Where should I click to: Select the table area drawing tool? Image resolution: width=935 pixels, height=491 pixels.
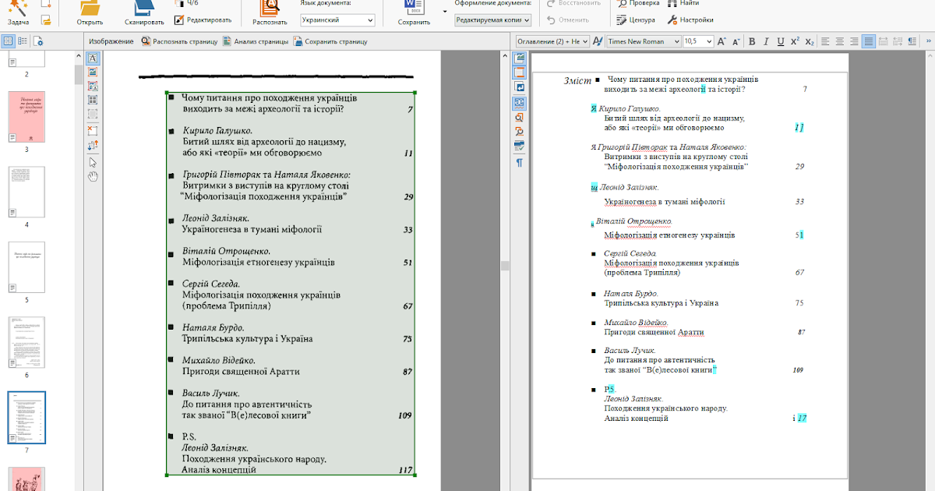click(93, 100)
